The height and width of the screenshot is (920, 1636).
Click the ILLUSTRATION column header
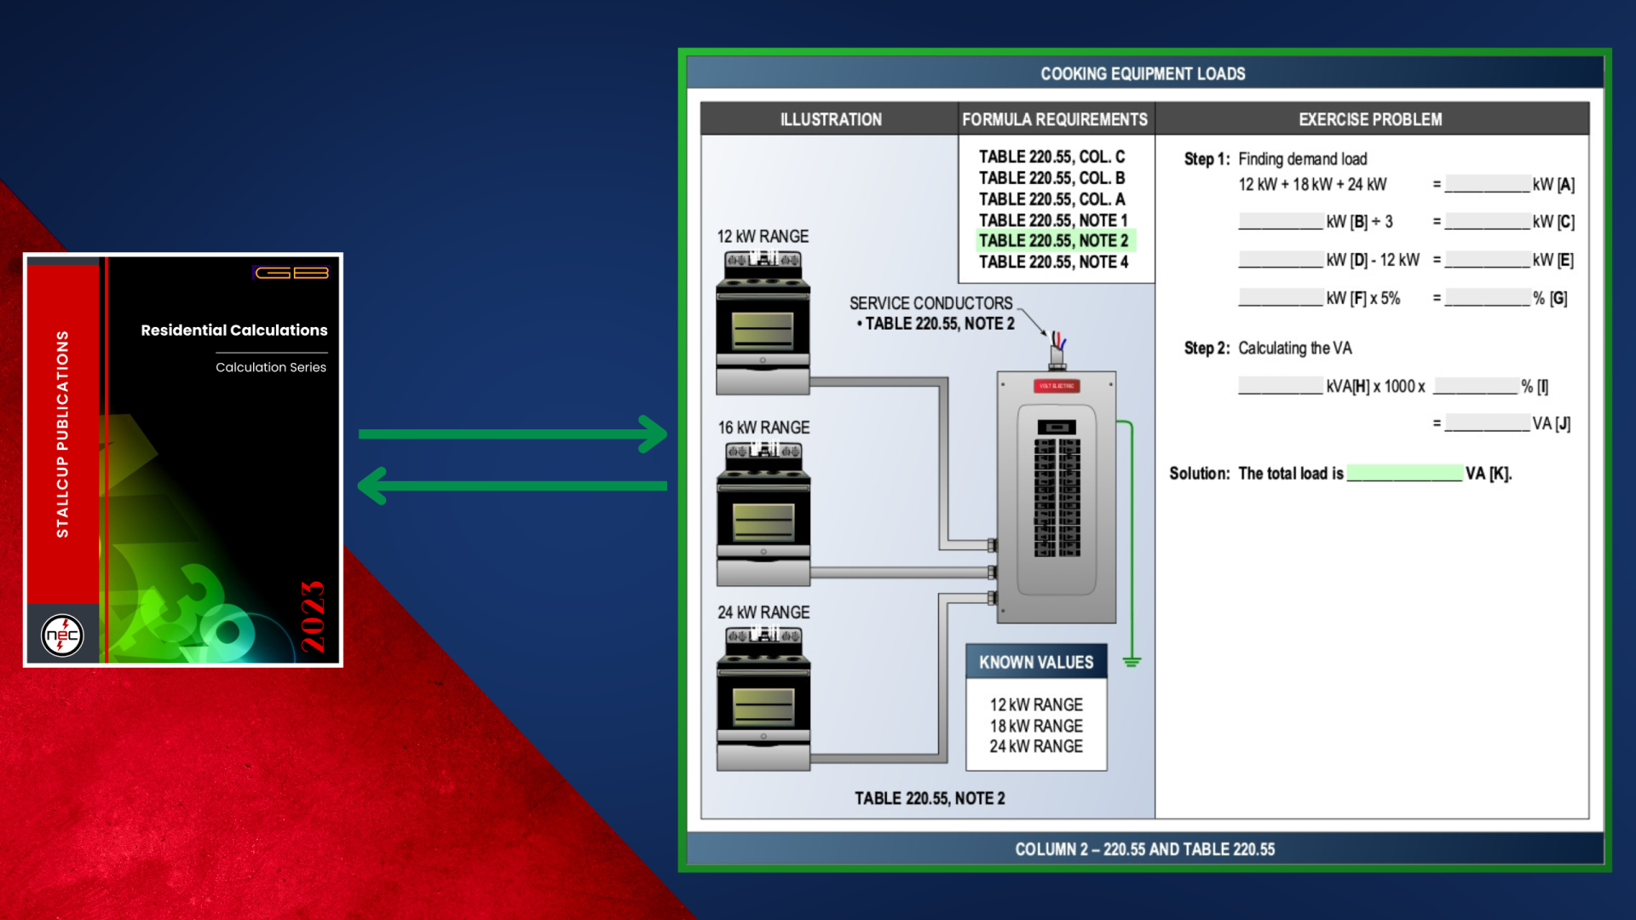tap(831, 120)
